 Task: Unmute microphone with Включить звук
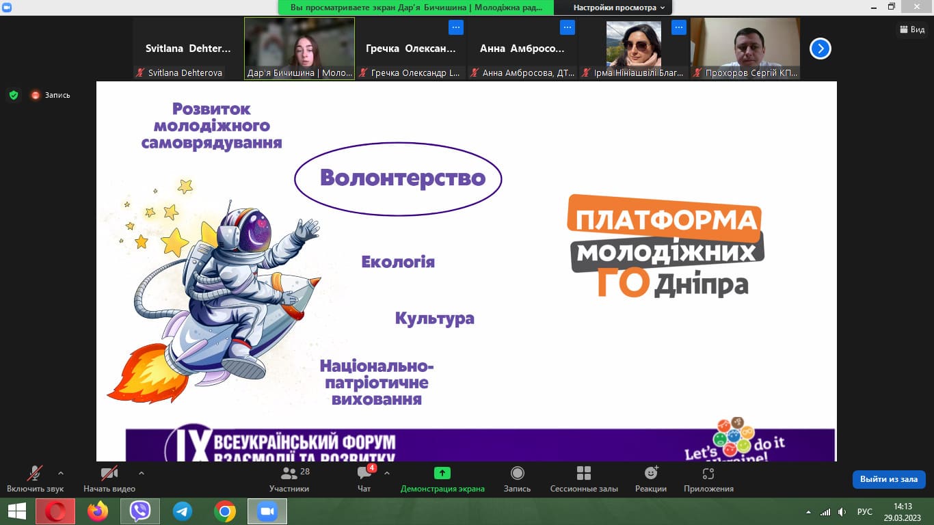click(x=35, y=479)
